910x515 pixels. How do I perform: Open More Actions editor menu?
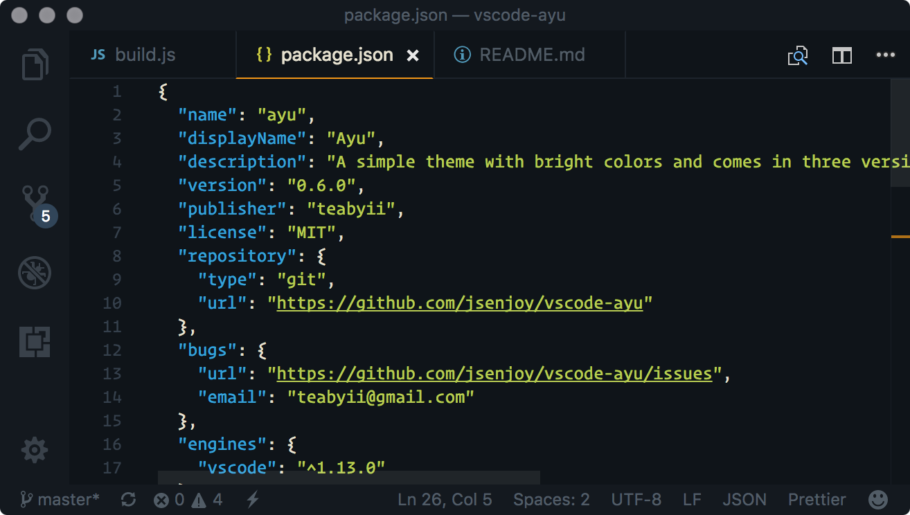coord(886,55)
